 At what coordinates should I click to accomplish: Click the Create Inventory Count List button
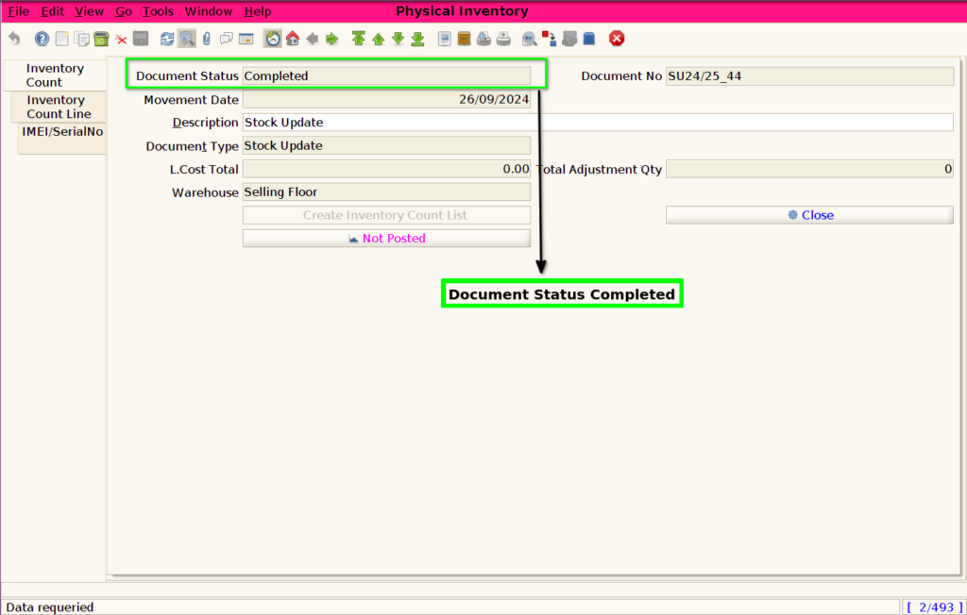pyautogui.click(x=386, y=215)
